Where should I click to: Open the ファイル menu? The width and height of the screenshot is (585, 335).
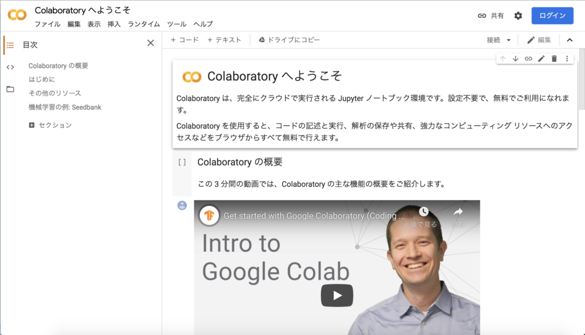click(x=47, y=24)
